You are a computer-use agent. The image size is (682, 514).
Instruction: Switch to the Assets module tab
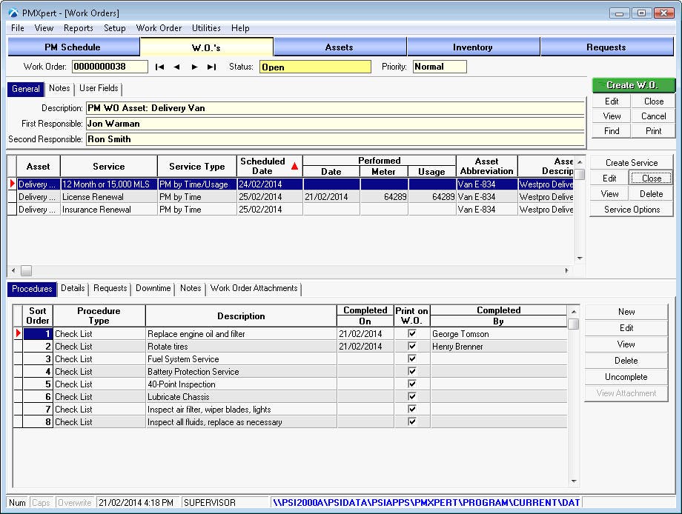[340, 47]
